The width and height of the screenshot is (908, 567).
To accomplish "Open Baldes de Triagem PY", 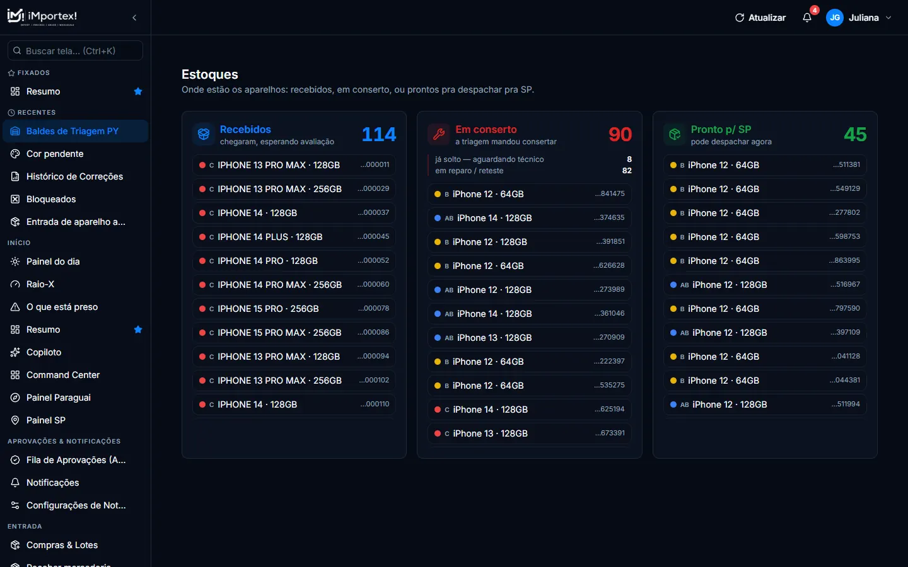I will [76, 131].
